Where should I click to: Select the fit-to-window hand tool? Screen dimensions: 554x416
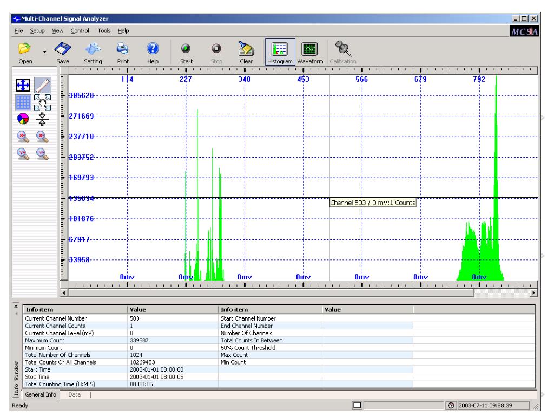pos(42,102)
